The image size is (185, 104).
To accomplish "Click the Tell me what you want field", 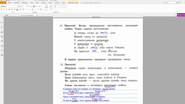I will (92, 3).
